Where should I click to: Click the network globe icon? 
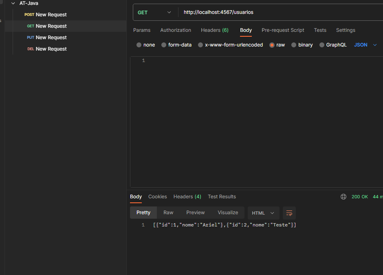(343, 197)
